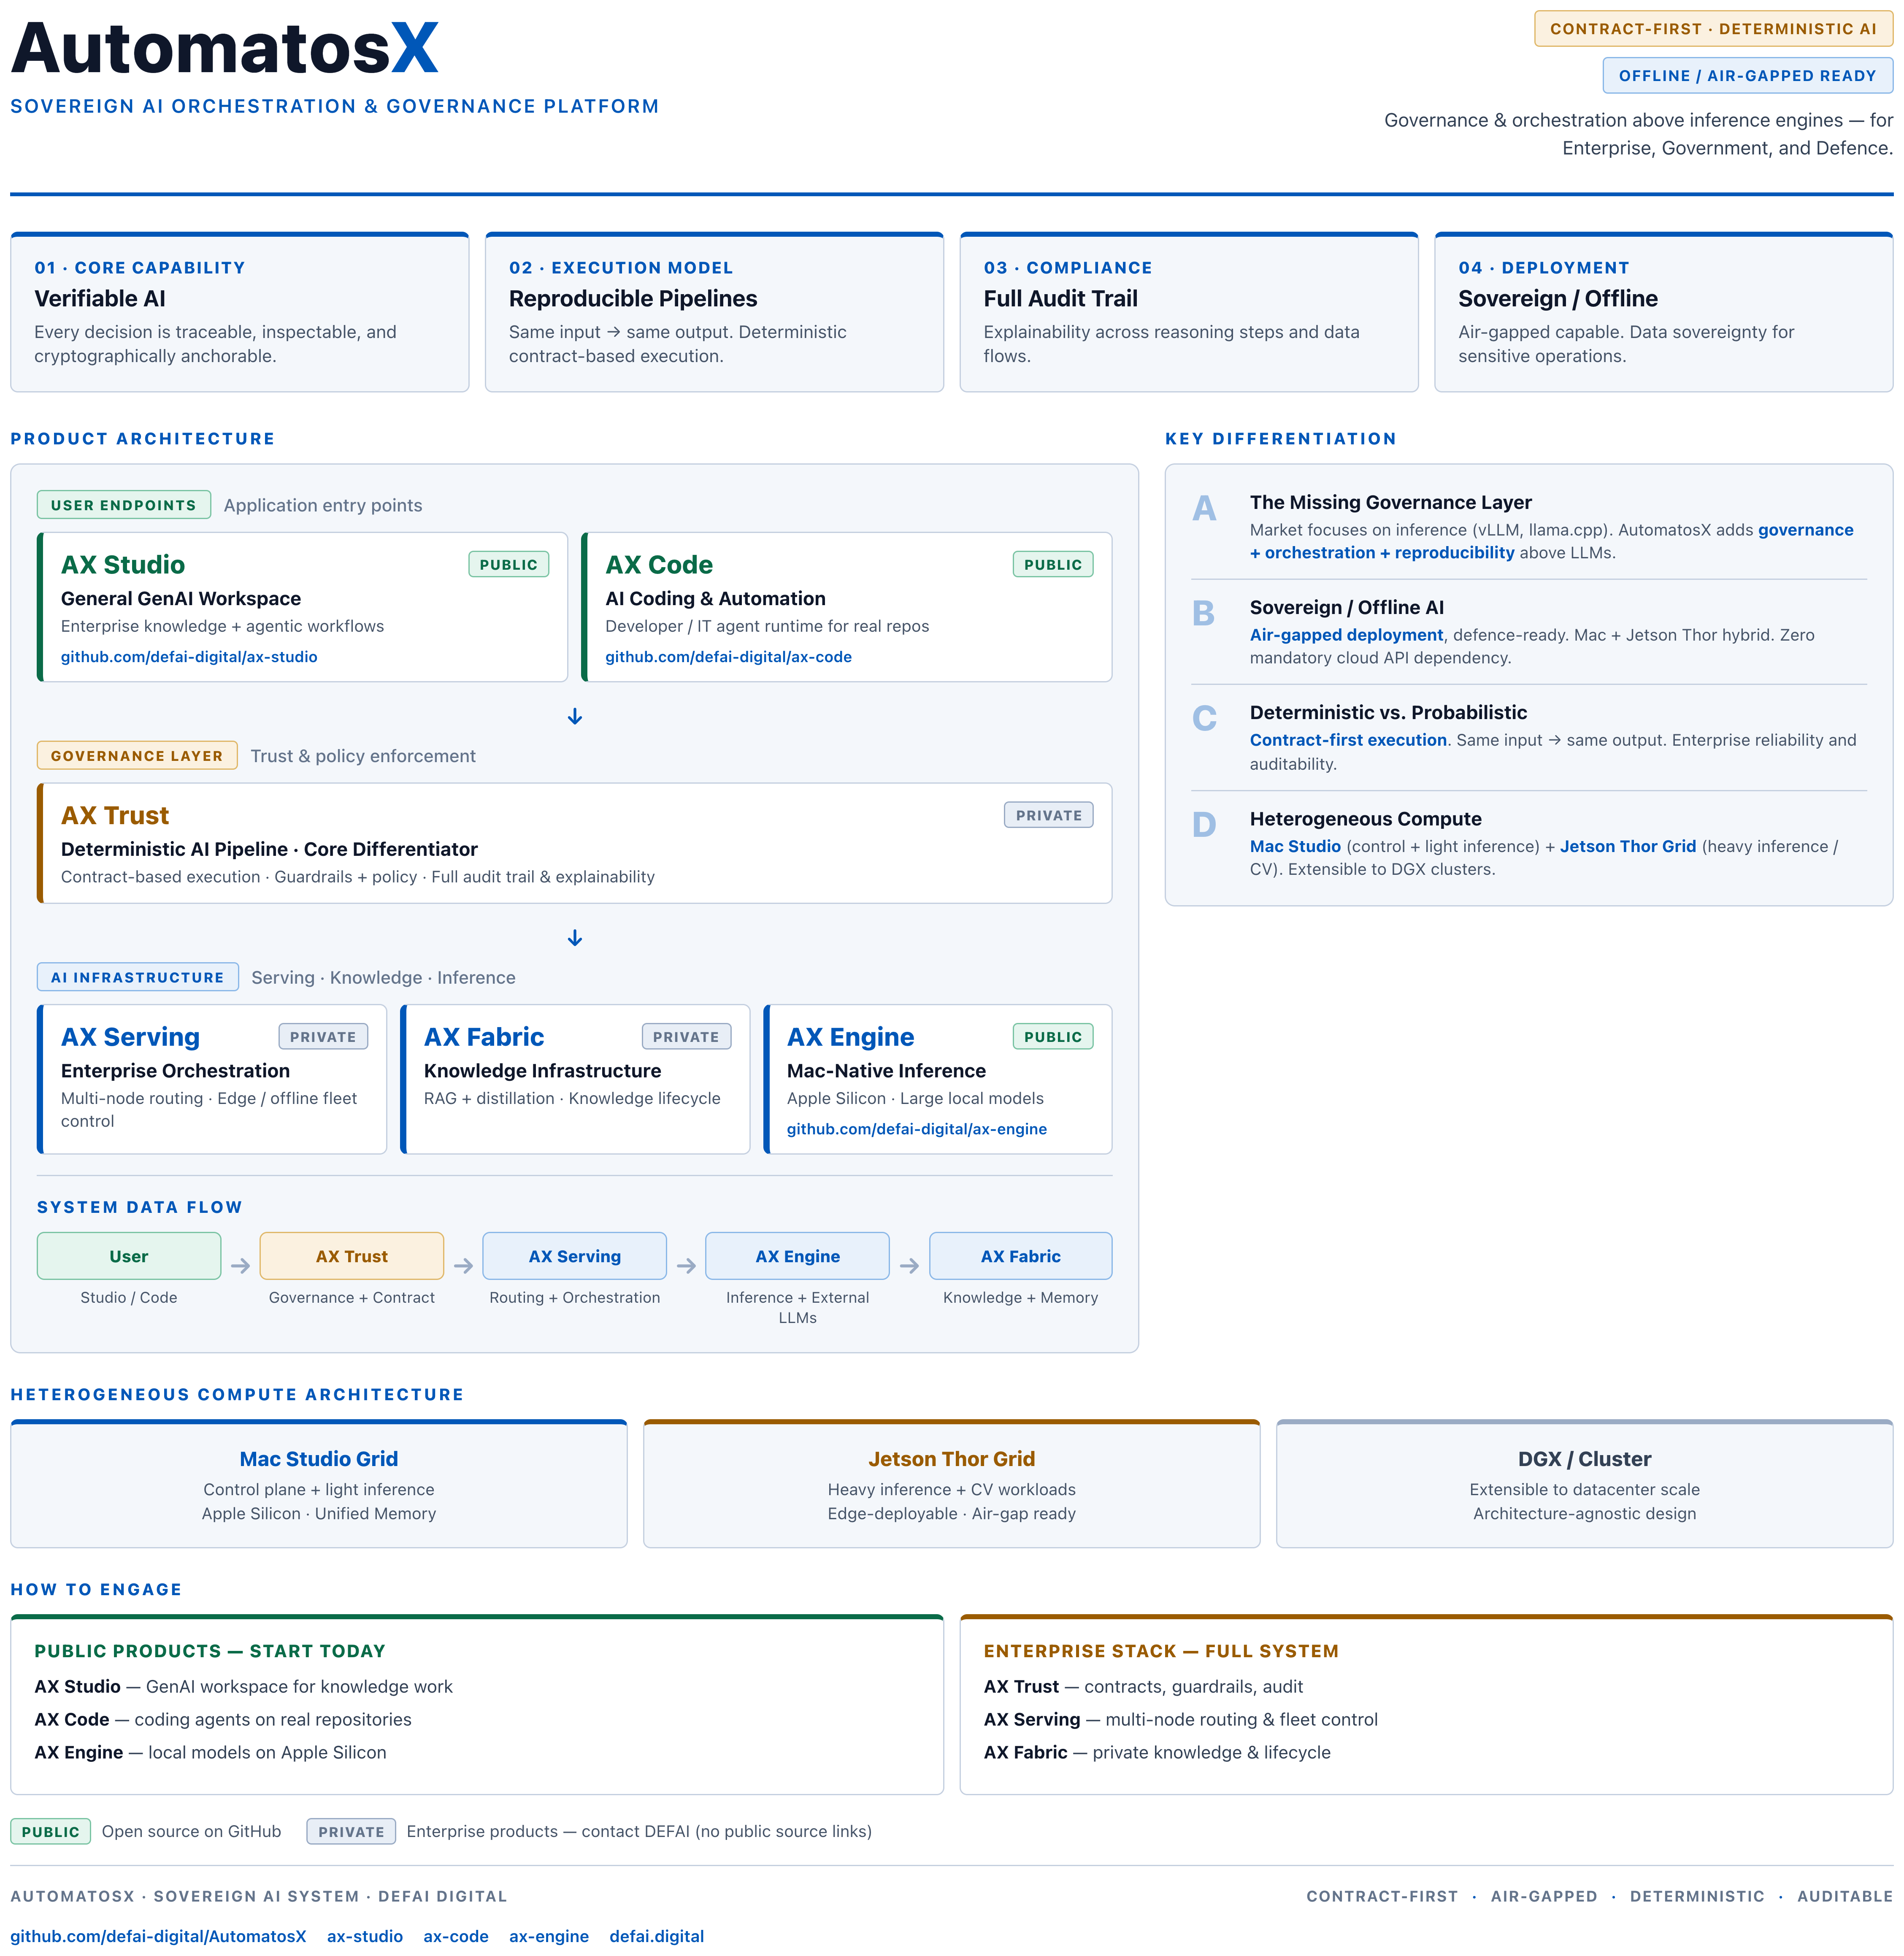The height and width of the screenshot is (1956, 1904).
Task: Visit the defai.digital footer link
Action: coord(657,1936)
